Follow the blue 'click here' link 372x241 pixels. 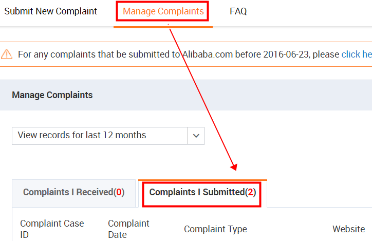[357, 54]
